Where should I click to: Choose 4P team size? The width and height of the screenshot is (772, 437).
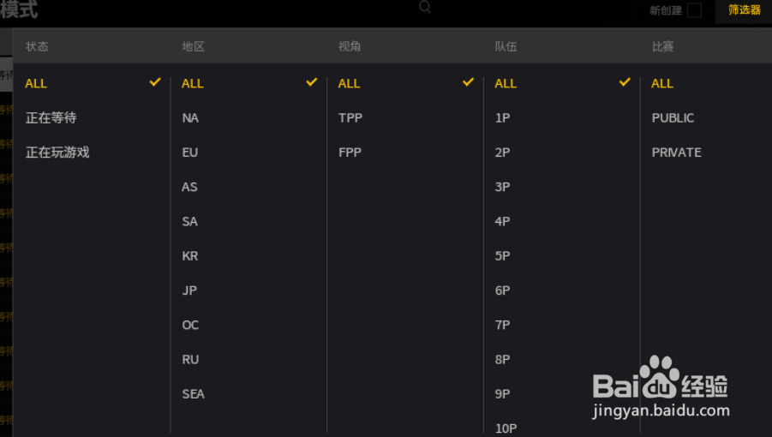pos(502,221)
